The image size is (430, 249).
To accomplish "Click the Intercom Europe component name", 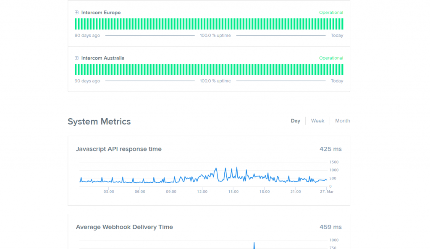I will pyautogui.click(x=101, y=13).
